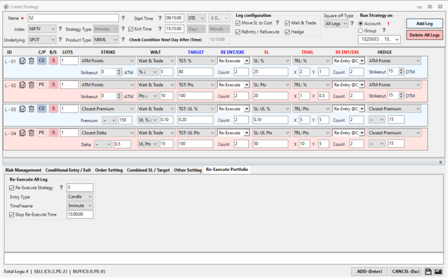Image resolution: width=448 pixels, height=278 pixels.
Task: Click the Add Leg button
Action: click(423, 23)
